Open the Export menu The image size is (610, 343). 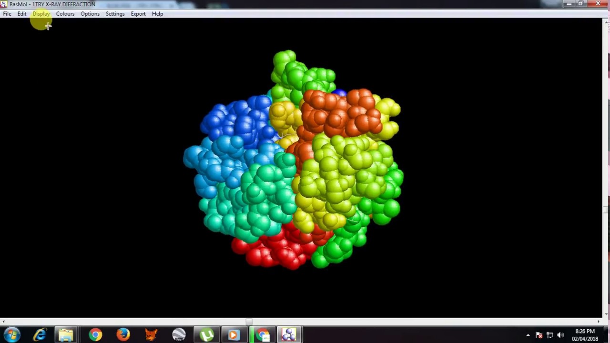click(x=138, y=14)
